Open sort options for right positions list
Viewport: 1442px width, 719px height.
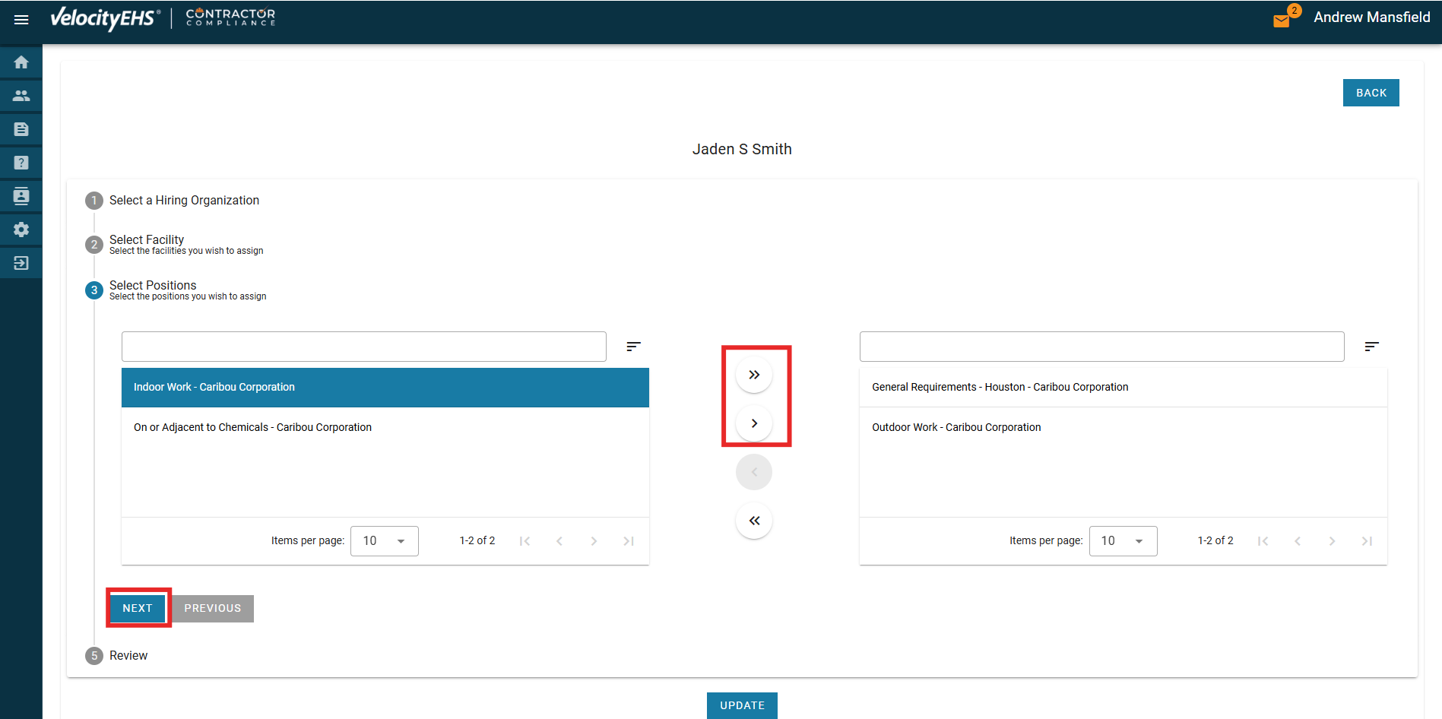pos(1371,347)
